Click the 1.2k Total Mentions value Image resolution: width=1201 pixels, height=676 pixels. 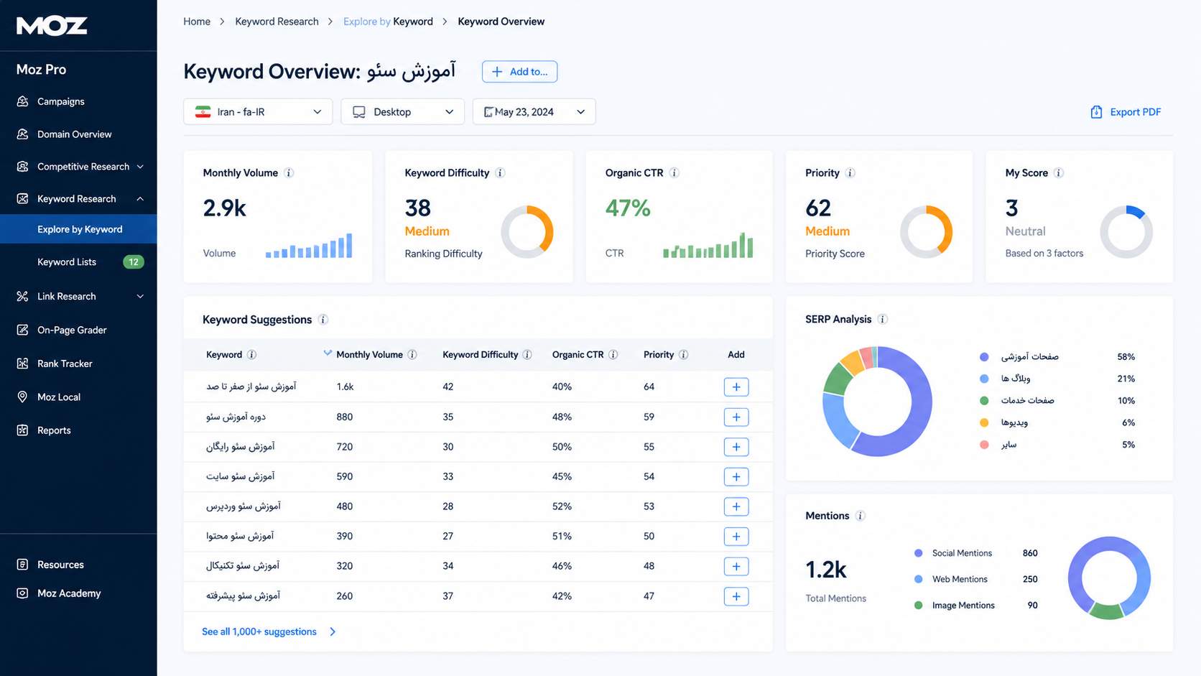pos(826,570)
